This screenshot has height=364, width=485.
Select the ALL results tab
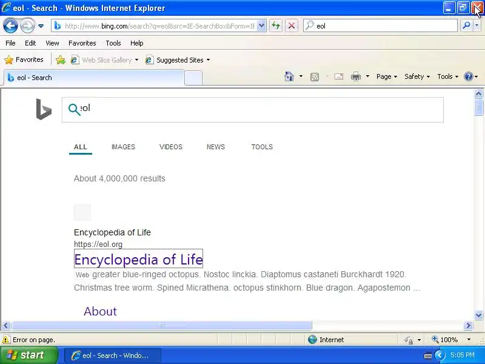tap(81, 147)
